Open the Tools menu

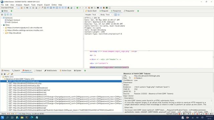(x=33, y=5)
